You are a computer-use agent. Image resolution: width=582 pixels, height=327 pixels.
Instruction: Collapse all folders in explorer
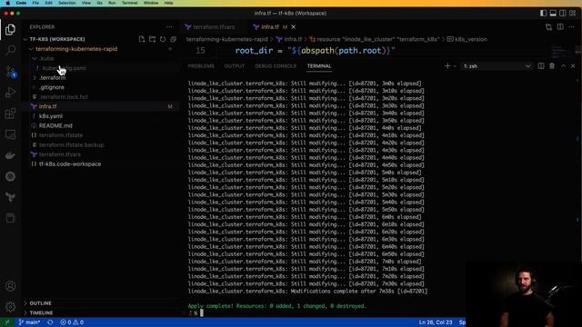click(173, 39)
